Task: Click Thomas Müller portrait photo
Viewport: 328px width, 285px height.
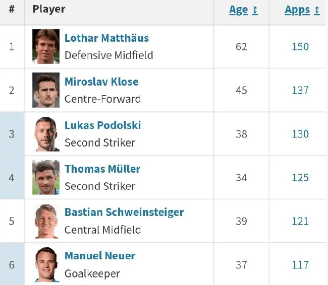Action: tap(46, 177)
